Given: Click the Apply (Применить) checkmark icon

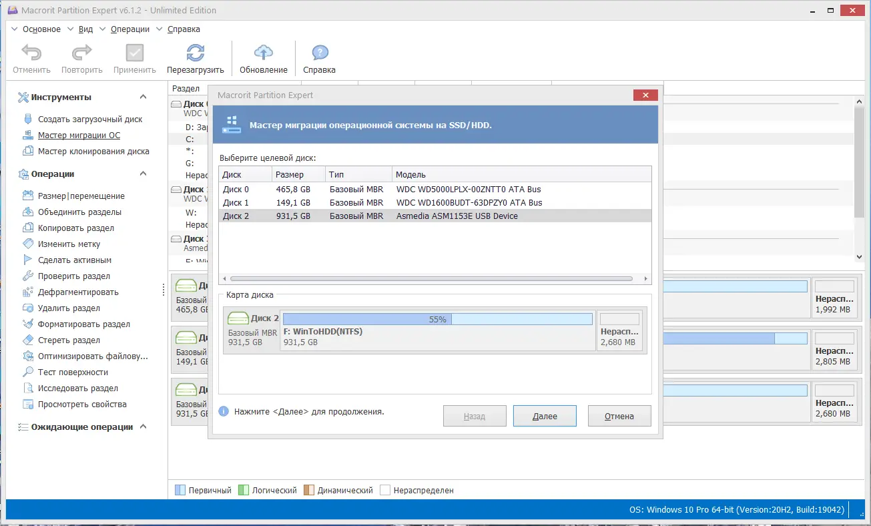Looking at the screenshot, I should click(134, 53).
